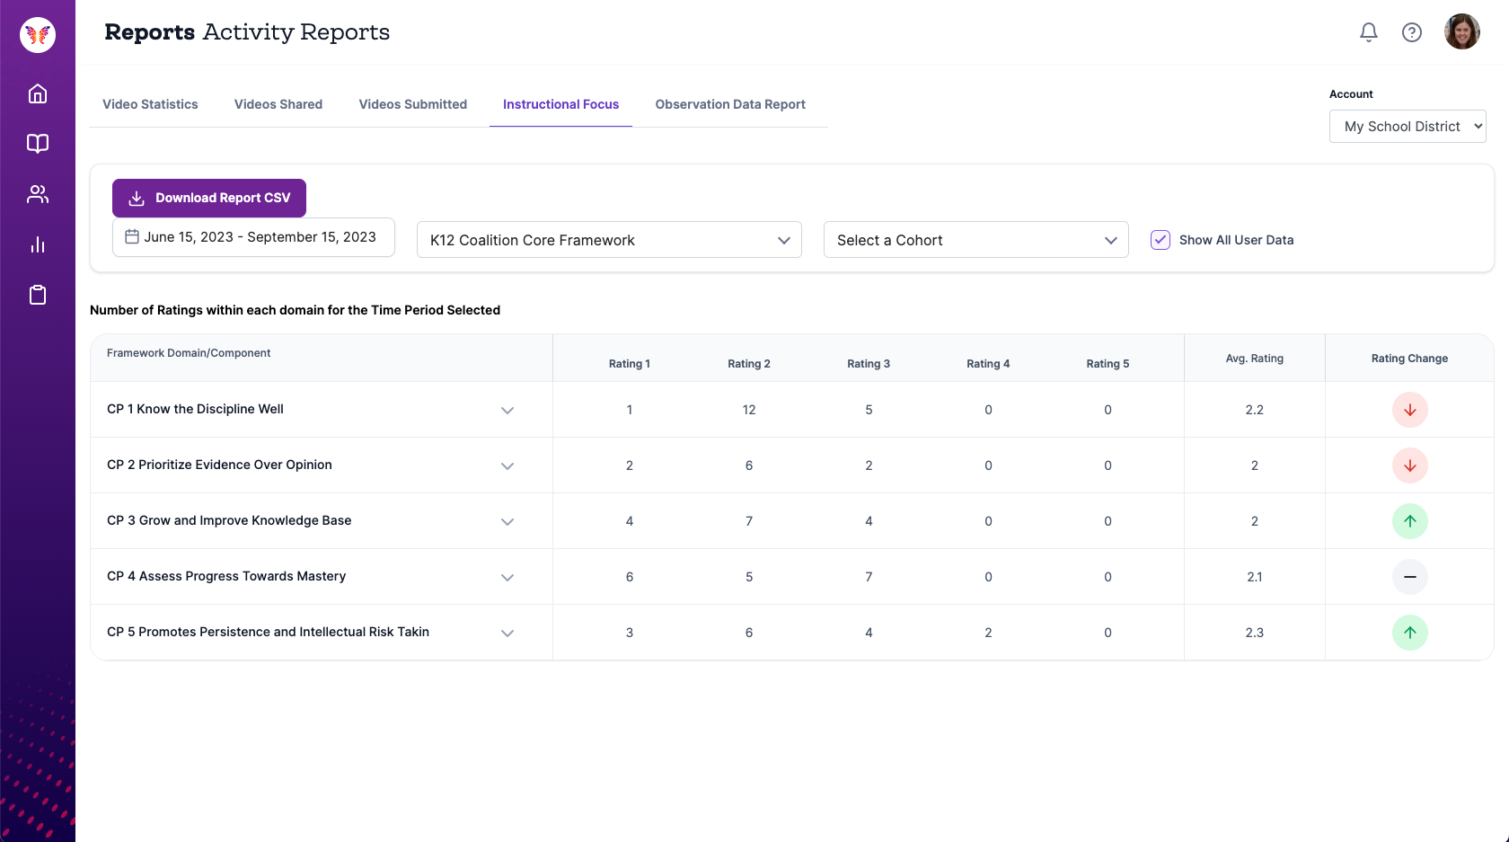The width and height of the screenshot is (1509, 842).
Task: Click the help question mark icon
Action: [1411, 32]
